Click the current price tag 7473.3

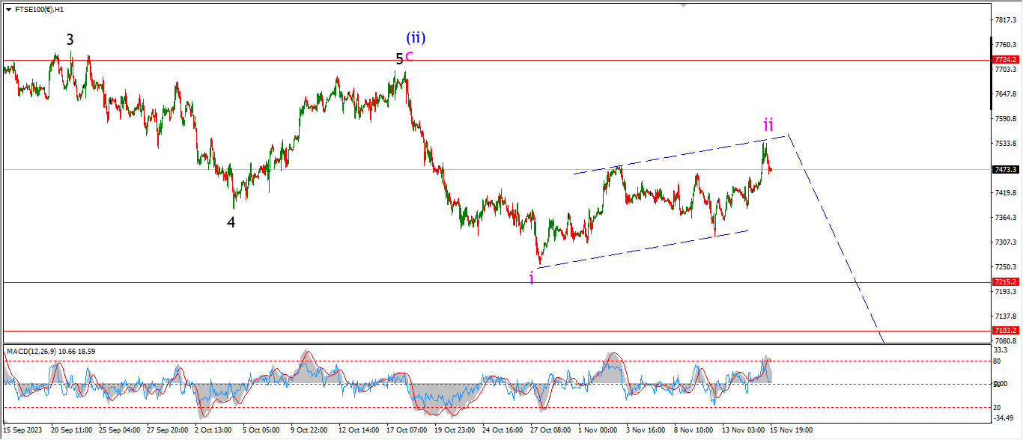pyautogui.click(x=1004, y=170)
